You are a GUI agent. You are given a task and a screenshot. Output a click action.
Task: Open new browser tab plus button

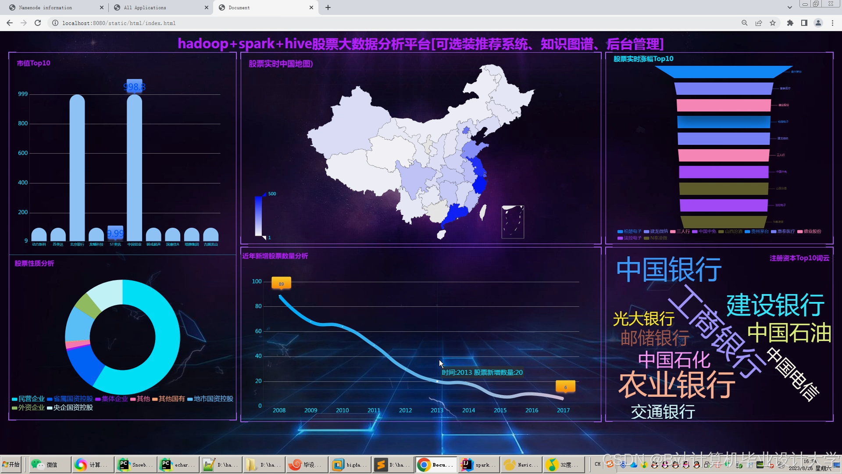tap(328, 7)
